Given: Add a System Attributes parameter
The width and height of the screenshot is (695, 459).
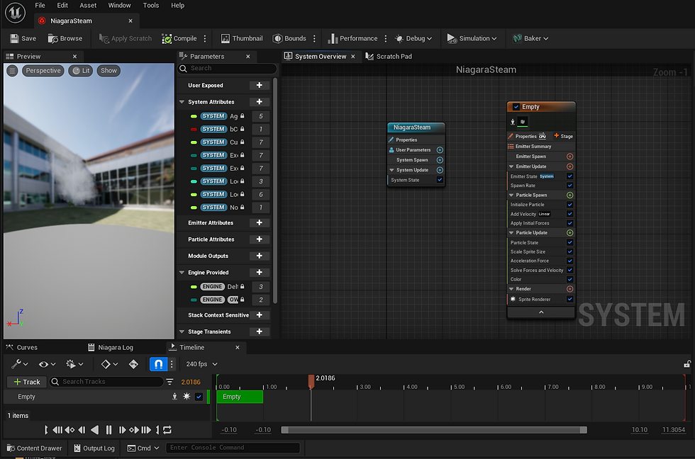Looking at the screenshot, I should [260, 102].
